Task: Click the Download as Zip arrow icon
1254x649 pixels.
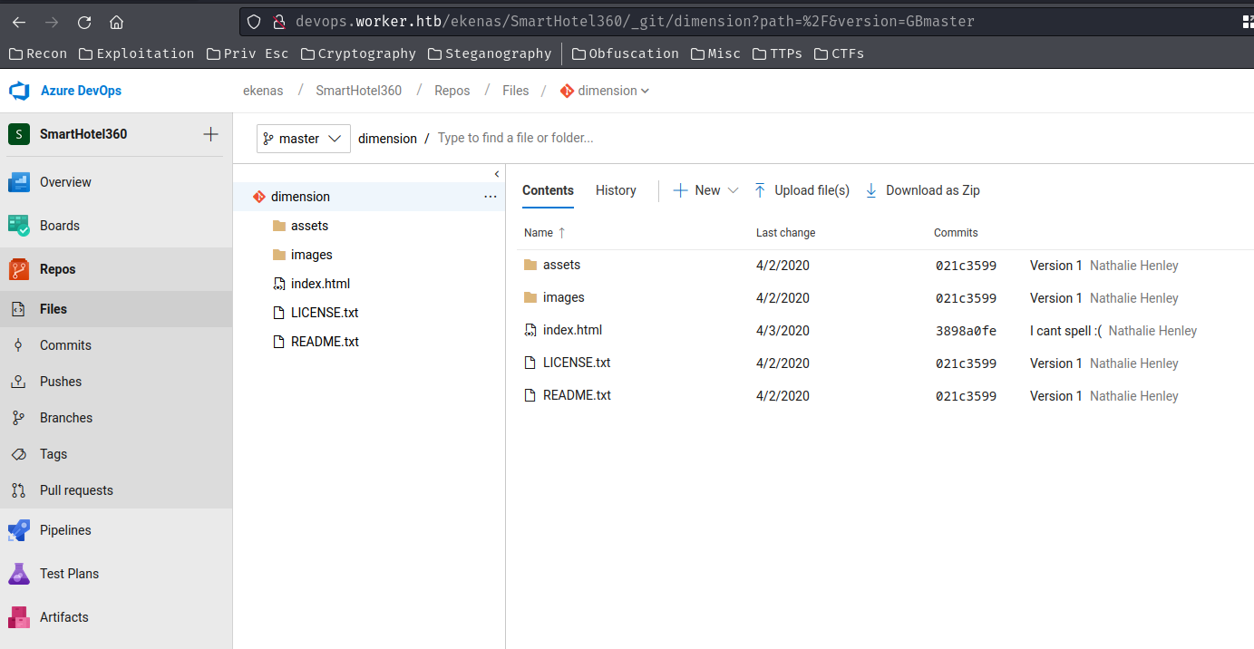Action: click(871, 190)
